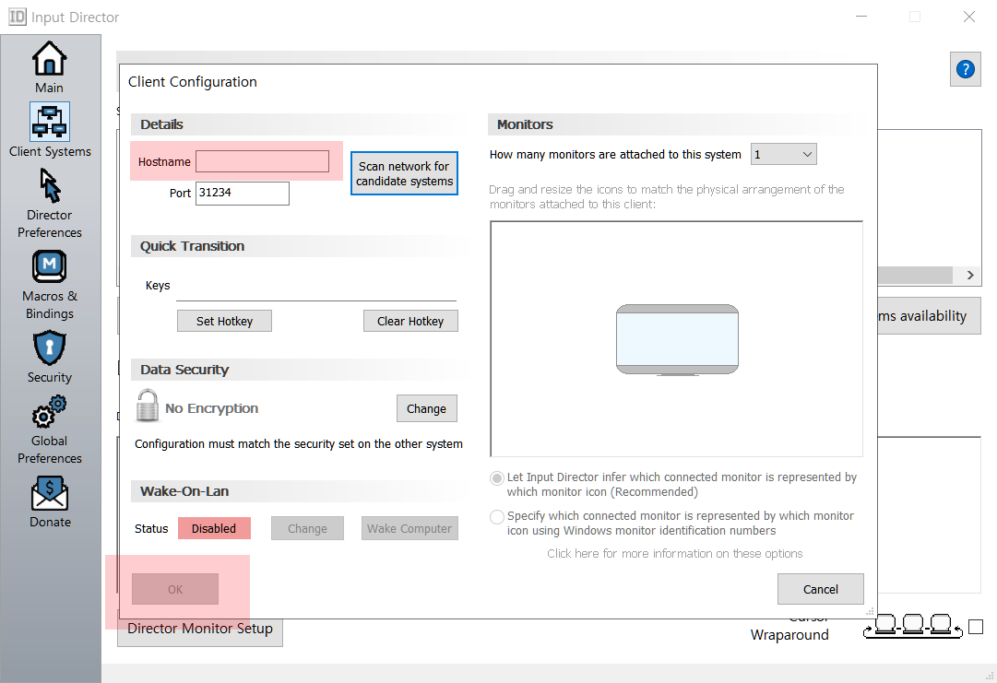Open the monitor count dropdown

click(x=783, y=155)
